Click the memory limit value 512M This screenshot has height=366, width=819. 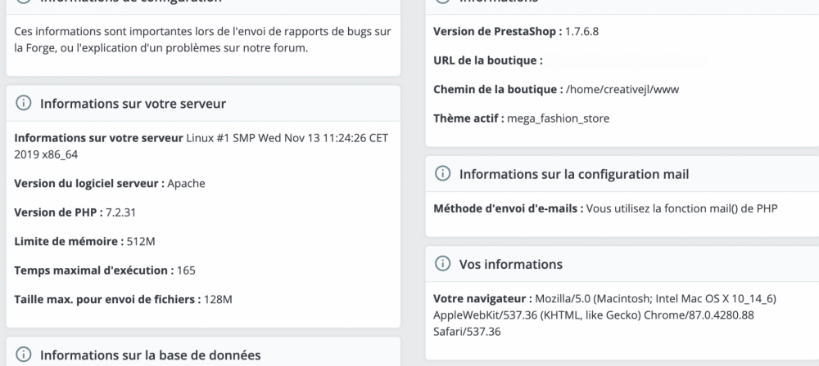tap(141, 241)
